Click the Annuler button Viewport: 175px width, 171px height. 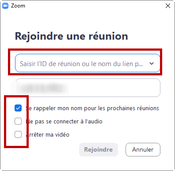click(x=143, y=149)
